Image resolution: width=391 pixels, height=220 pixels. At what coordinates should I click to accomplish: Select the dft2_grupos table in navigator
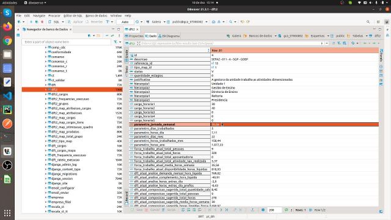coord(60,104)
